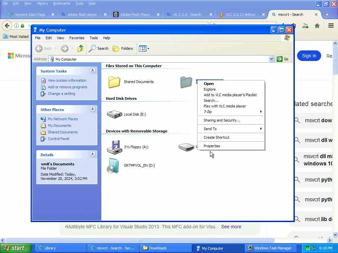This screenshot has width=338, height=253.
Task: Click browser back arrow button
Action: [x=7, y=26]
